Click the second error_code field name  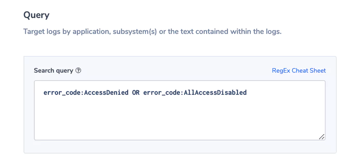pos(163,93)
